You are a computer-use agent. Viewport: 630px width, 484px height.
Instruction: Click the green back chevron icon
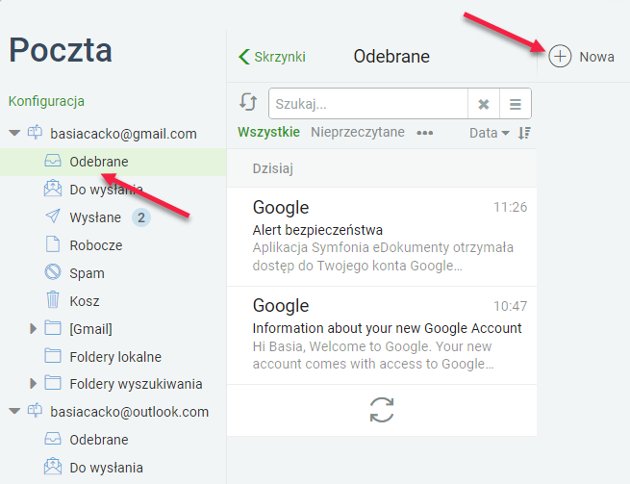(x=244, y=57)
